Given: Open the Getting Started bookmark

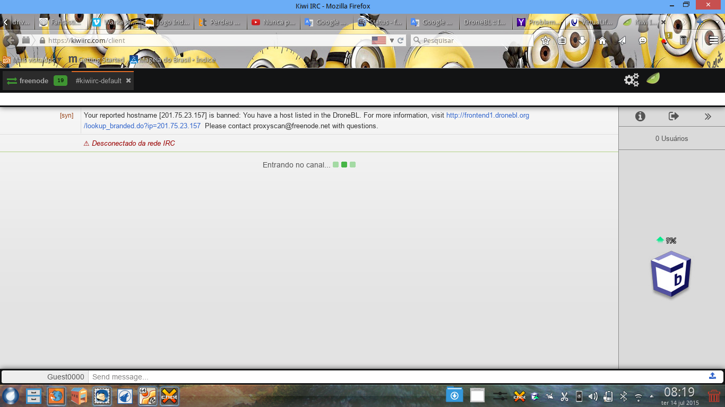Looking at the screenshot, I should click(x=96, y=60).
